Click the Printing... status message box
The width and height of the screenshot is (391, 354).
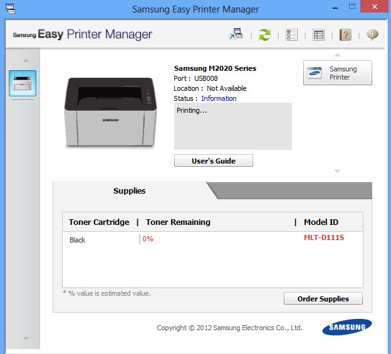(x=233, y=126)
